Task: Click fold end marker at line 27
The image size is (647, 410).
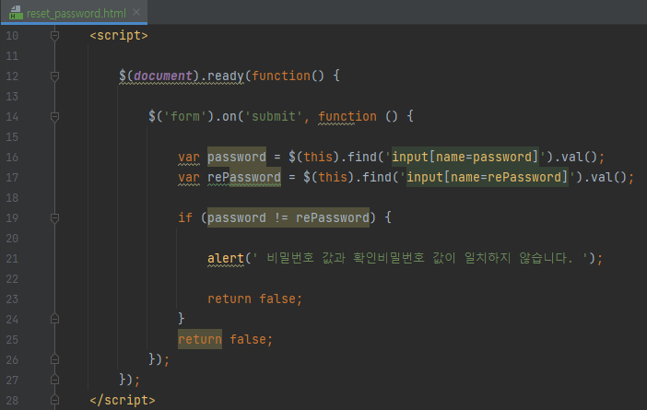Action: [x=54, y=380]
